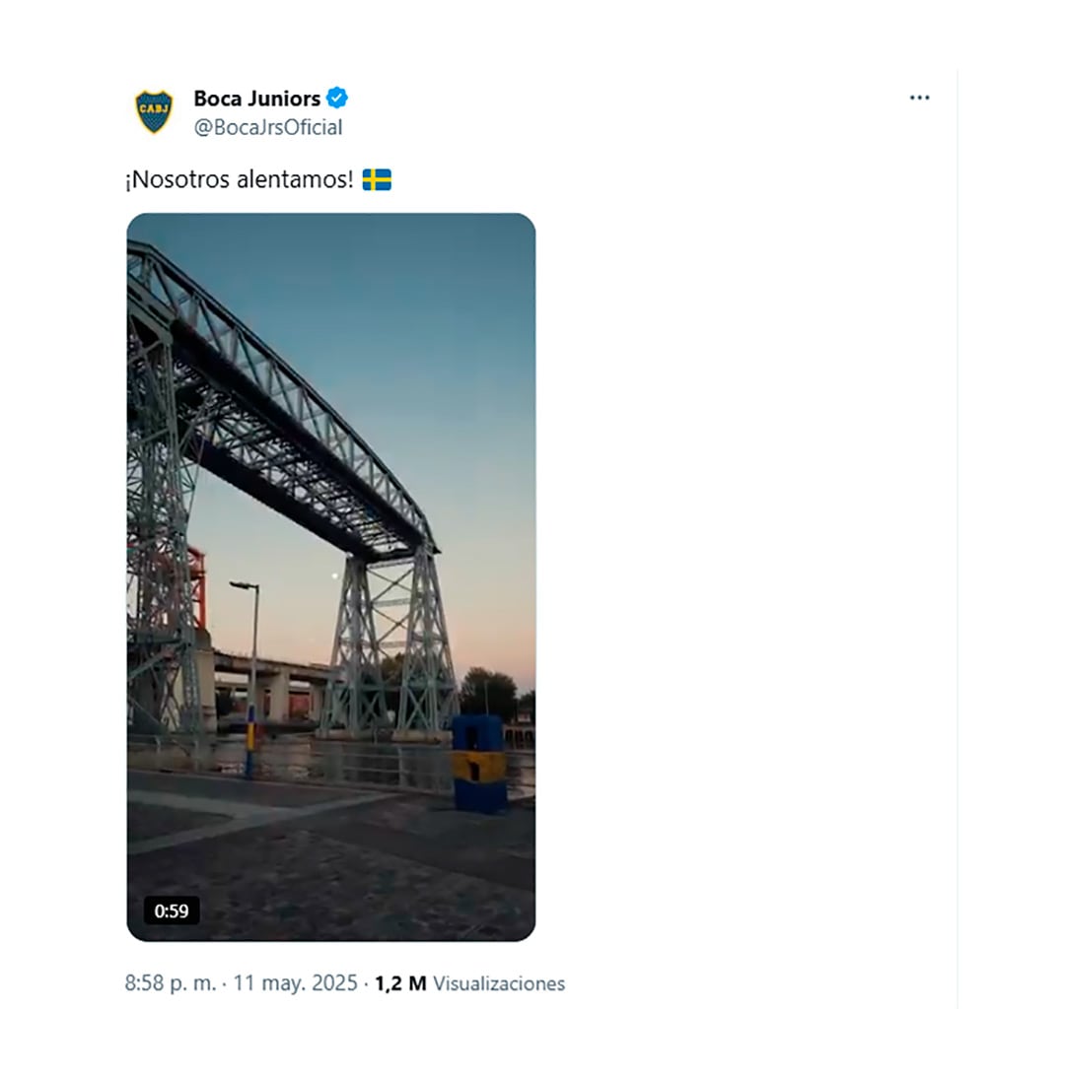This screenshot has height=1080, width=1065.
Task: Open the @BocaJrsOficial handle link
Action: [x=268, y=127]
